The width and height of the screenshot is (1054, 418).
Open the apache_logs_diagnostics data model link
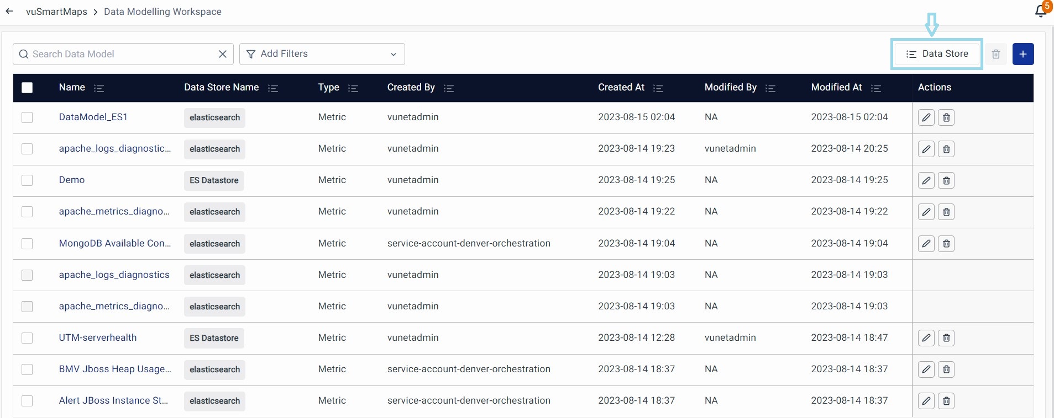(114, 275)
